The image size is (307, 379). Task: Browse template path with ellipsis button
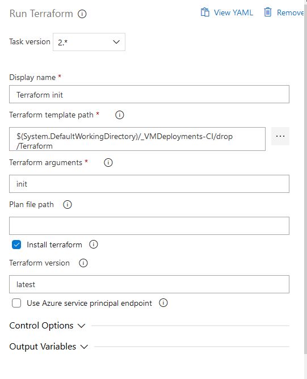click(280, 136)
